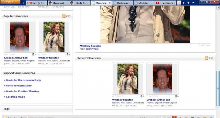Open the list all tabs dropdown

click(x=193, y=3)
